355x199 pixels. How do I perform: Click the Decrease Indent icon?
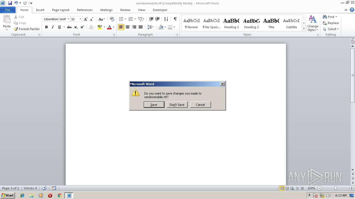(151, 19)
